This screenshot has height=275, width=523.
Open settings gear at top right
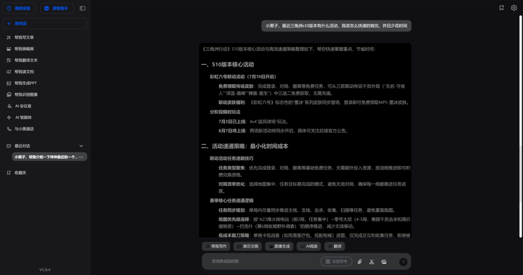click(514, 8)
